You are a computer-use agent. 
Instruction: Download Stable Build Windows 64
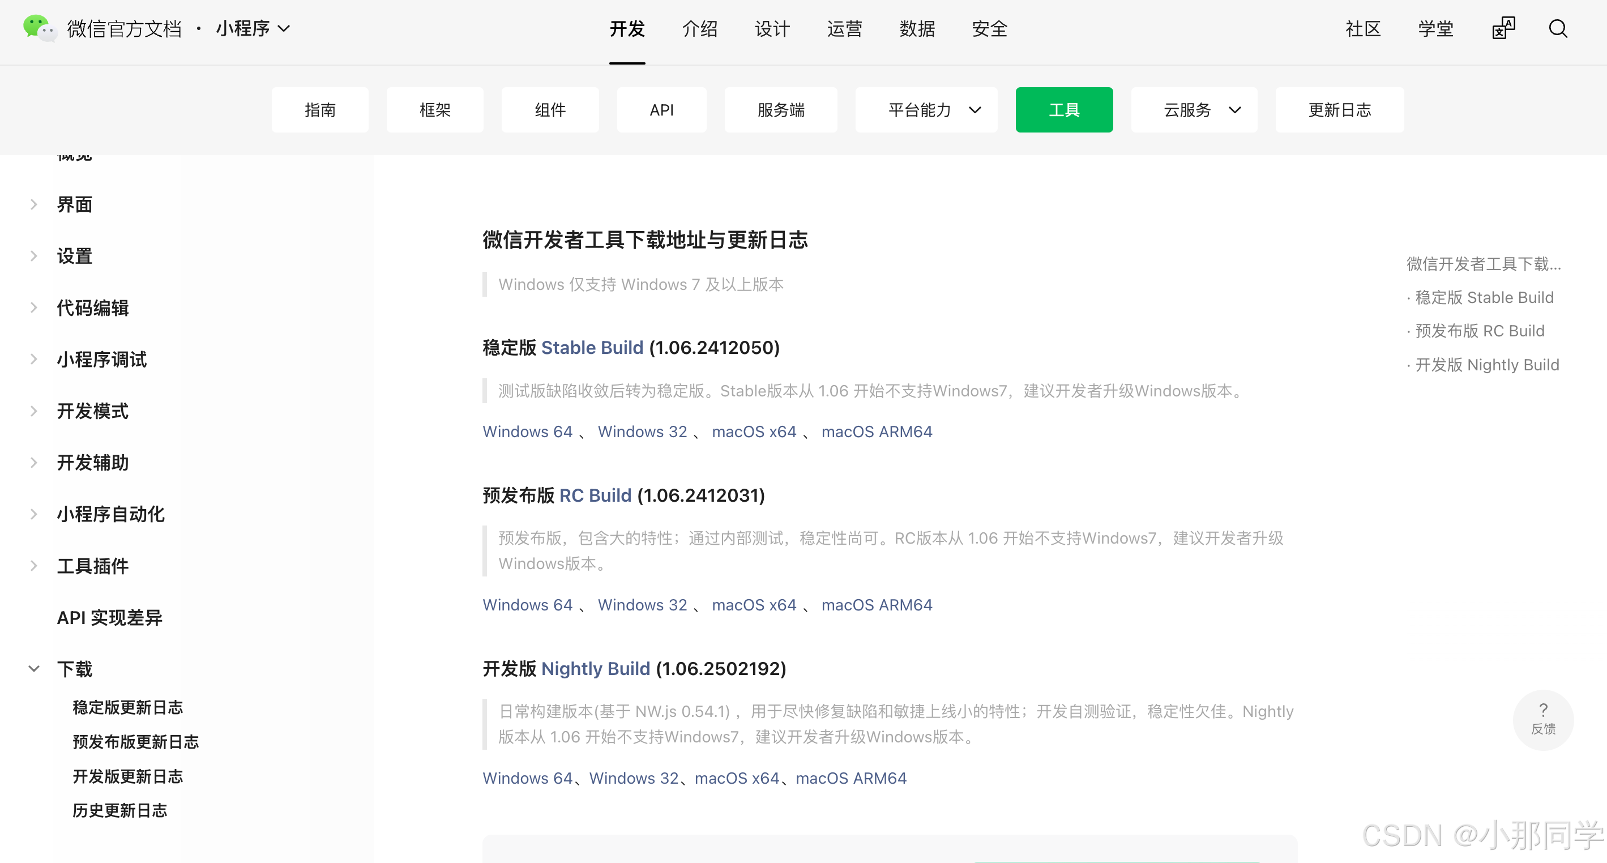(x=527, y=431)
